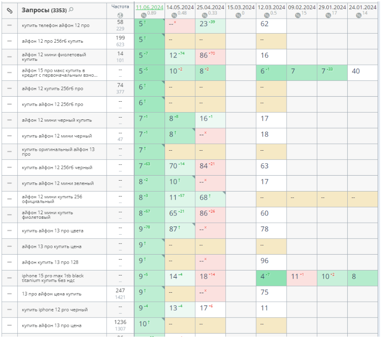Select query 'купить телефон айфон 12 про'
This screenshot has width=384, height=339.
56,25
